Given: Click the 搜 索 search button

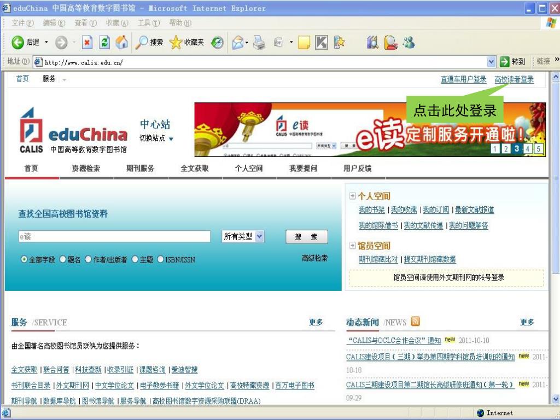Looking at the screenshot, I should click(x=306, y=236).
